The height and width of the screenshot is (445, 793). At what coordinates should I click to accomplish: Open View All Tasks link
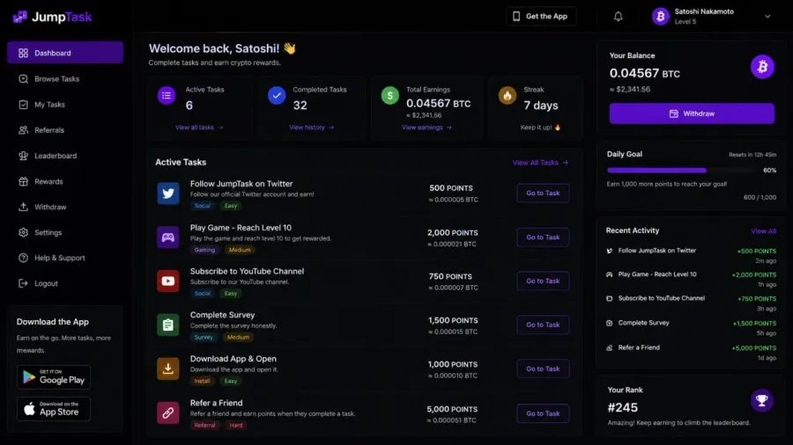[540, 163]
